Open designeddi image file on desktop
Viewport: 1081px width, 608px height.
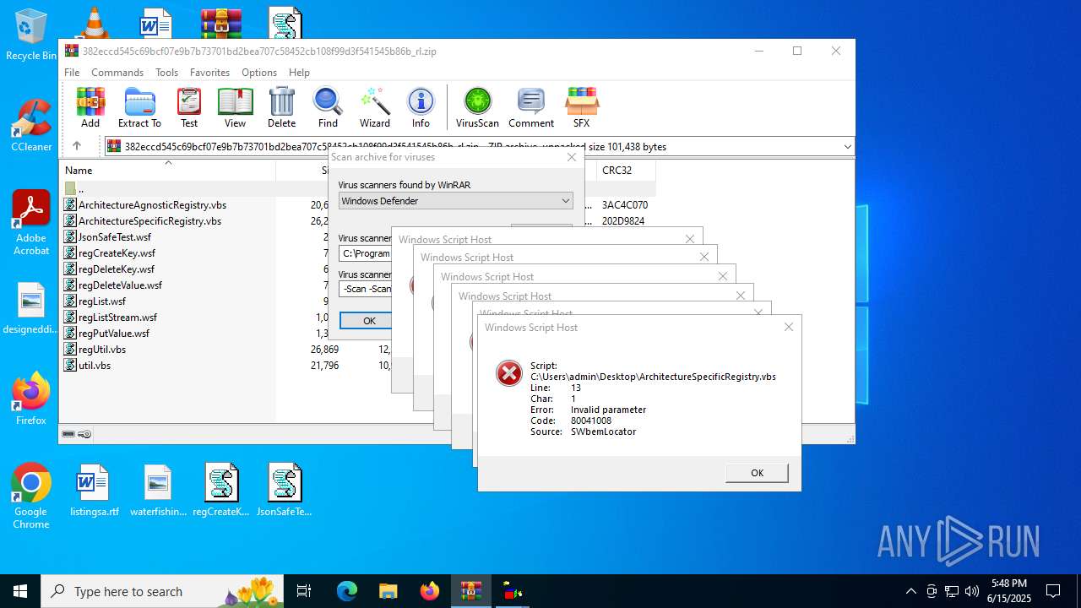(31, 307)
